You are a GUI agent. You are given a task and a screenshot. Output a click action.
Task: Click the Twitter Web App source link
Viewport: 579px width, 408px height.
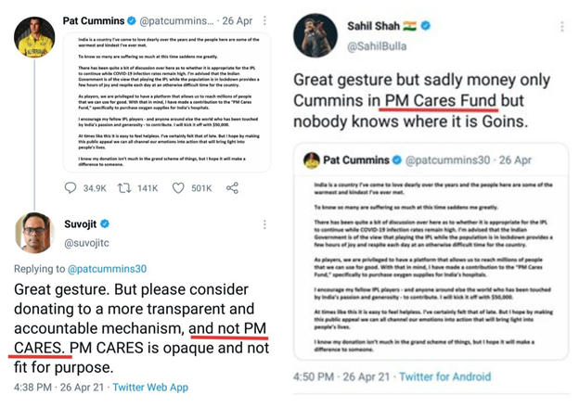tap(153, 387)
